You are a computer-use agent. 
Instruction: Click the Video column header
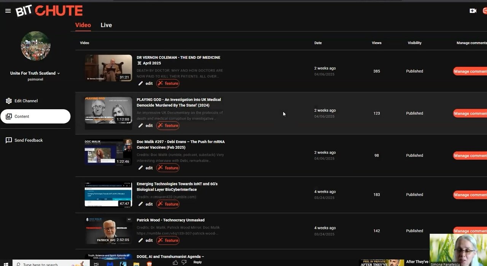pos(84,43)
